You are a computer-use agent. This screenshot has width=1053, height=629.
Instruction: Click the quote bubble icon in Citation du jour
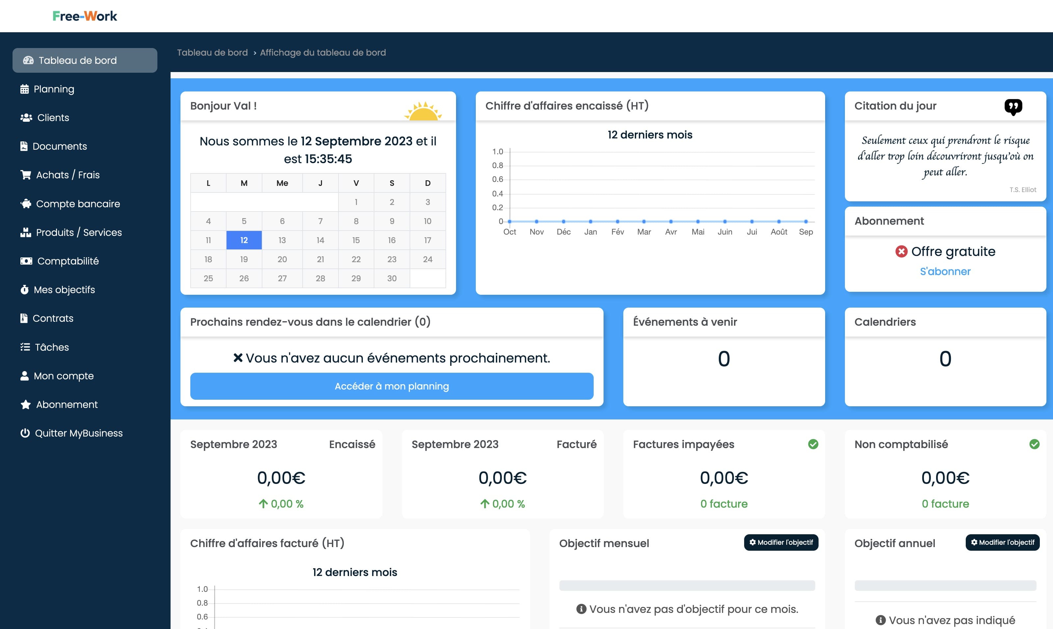[1013, 106]
